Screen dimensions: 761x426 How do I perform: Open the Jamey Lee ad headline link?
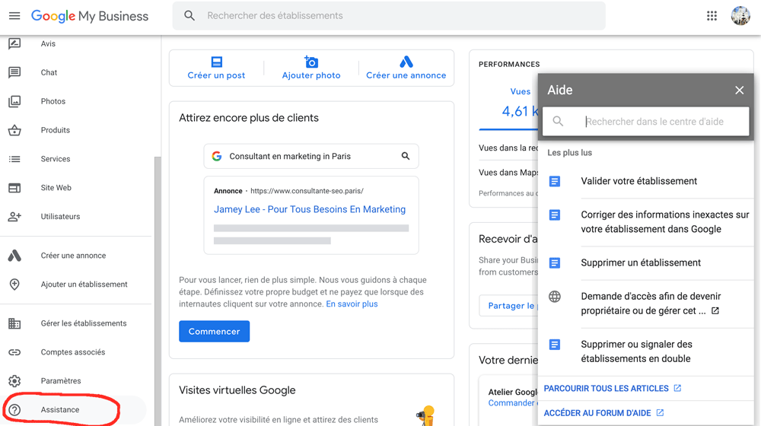310,210
